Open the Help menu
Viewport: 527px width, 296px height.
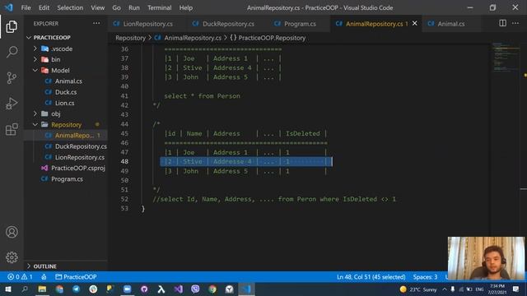186,7
